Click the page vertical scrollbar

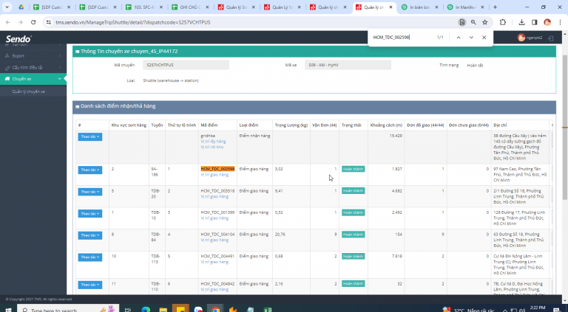(x=565, y=126)
